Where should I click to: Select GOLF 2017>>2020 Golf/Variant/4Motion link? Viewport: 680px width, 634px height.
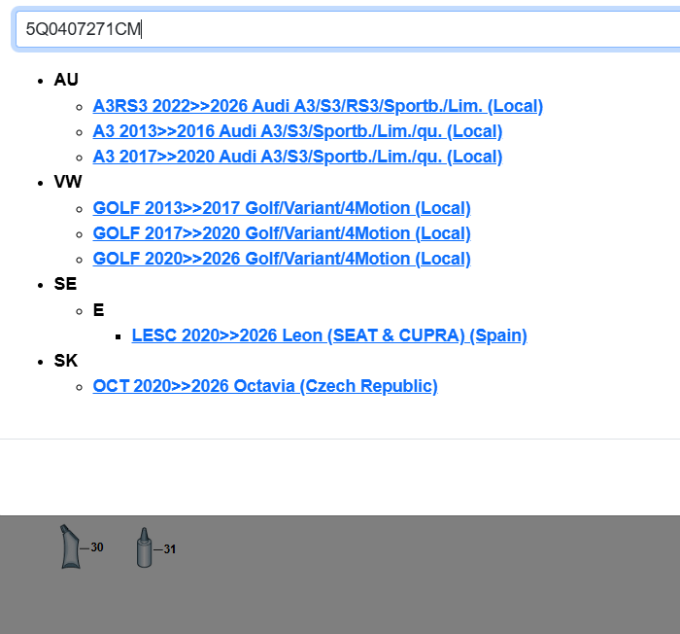pos(282,233)
